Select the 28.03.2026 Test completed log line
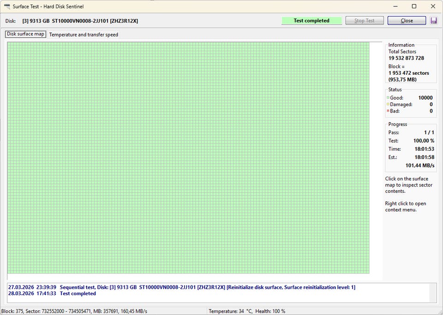Viewport: 443px width, 315px height. (52, 293)
